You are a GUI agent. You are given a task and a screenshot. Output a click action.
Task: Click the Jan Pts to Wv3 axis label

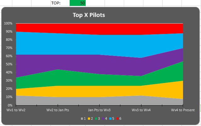[99, 110]
